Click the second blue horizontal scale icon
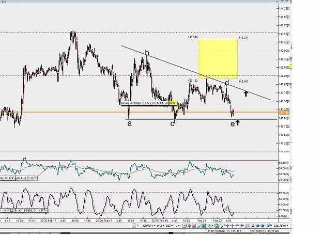323x235 pixels. [233, 226]
